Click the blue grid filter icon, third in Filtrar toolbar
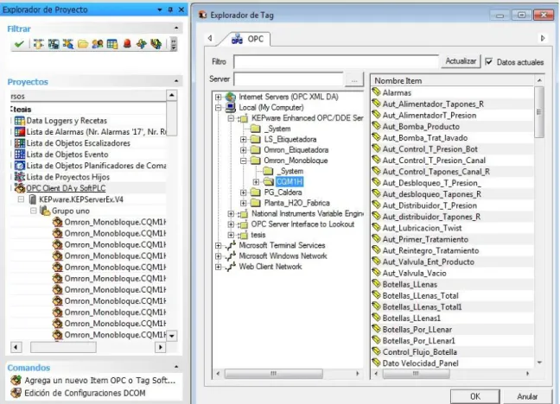Viewport: 560px width, 404px height. point(54,44)
